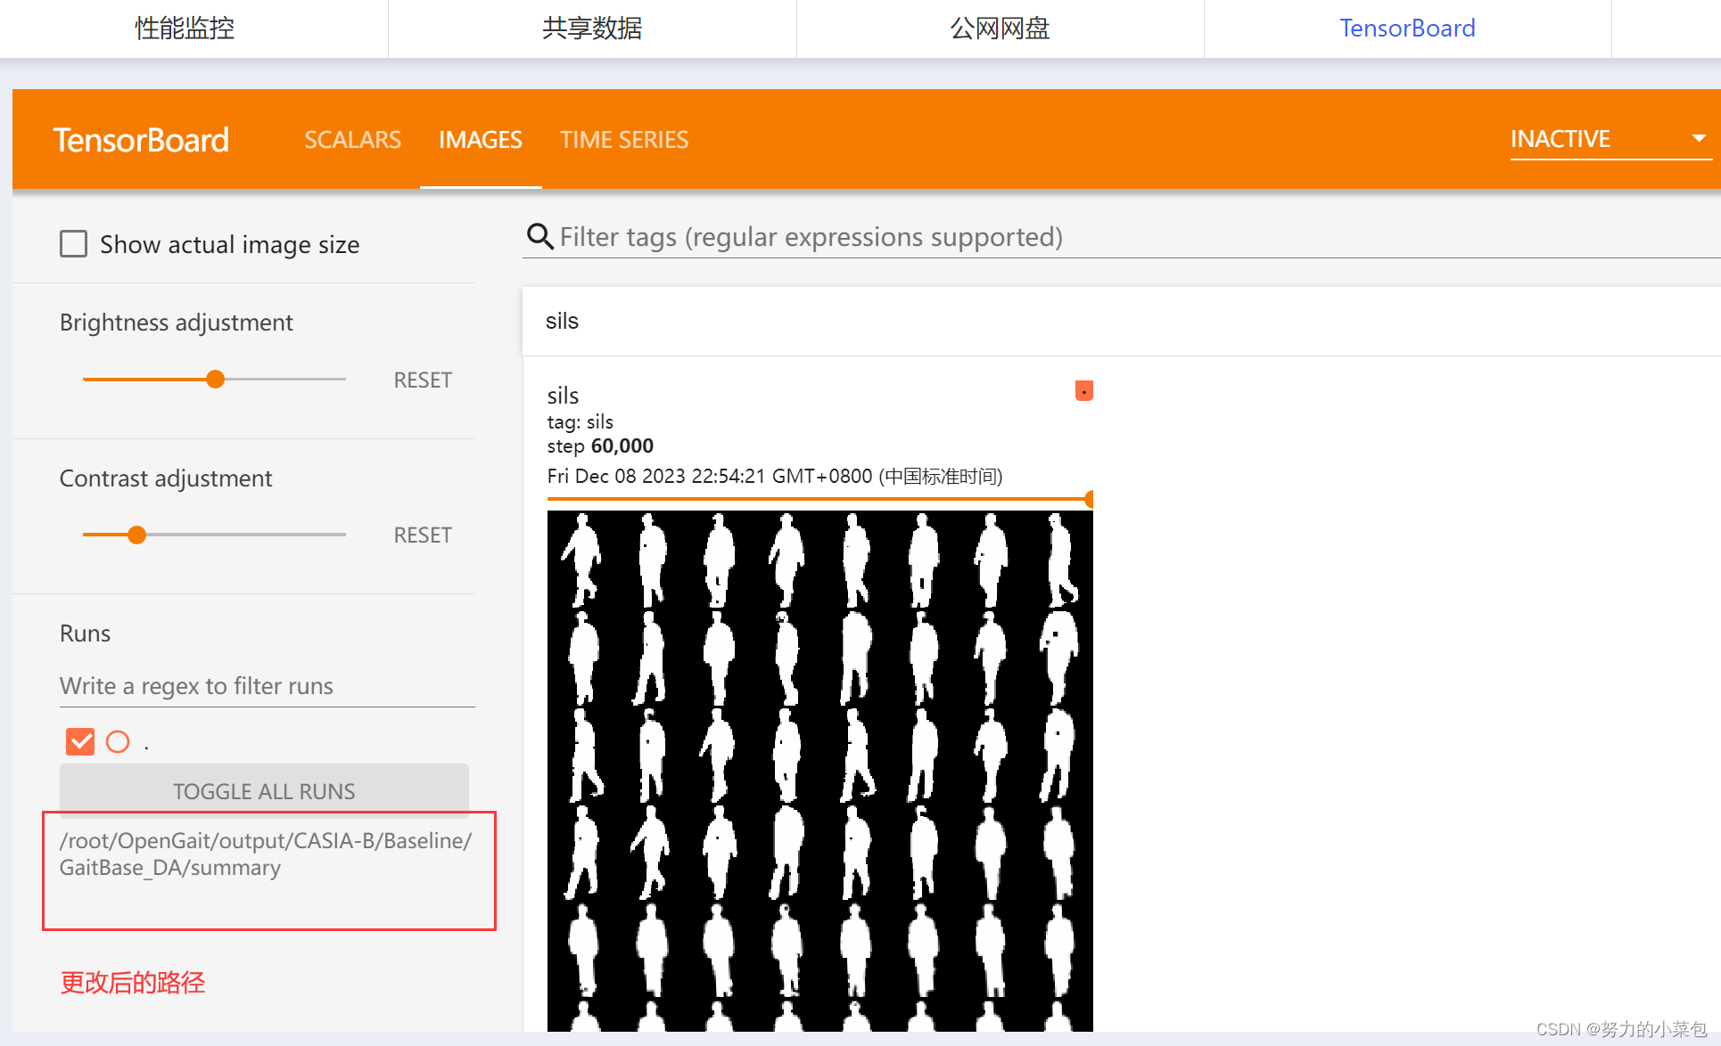Viewport: 1721px width, 1046px height.
Task: Enable the Show actual image size checkbox
Action: [x=73, y=243]
